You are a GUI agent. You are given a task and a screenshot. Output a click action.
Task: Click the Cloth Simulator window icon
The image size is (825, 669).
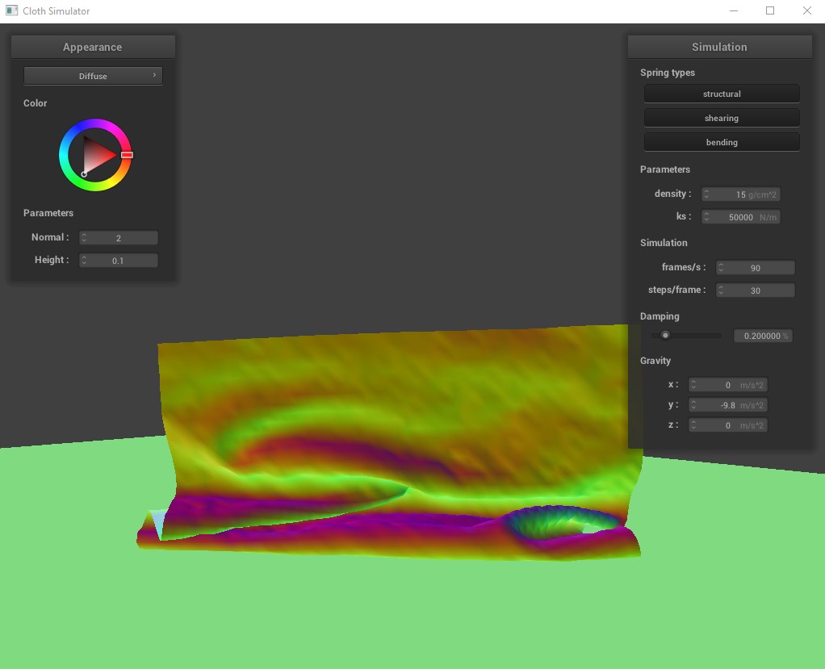pos(11,10)
